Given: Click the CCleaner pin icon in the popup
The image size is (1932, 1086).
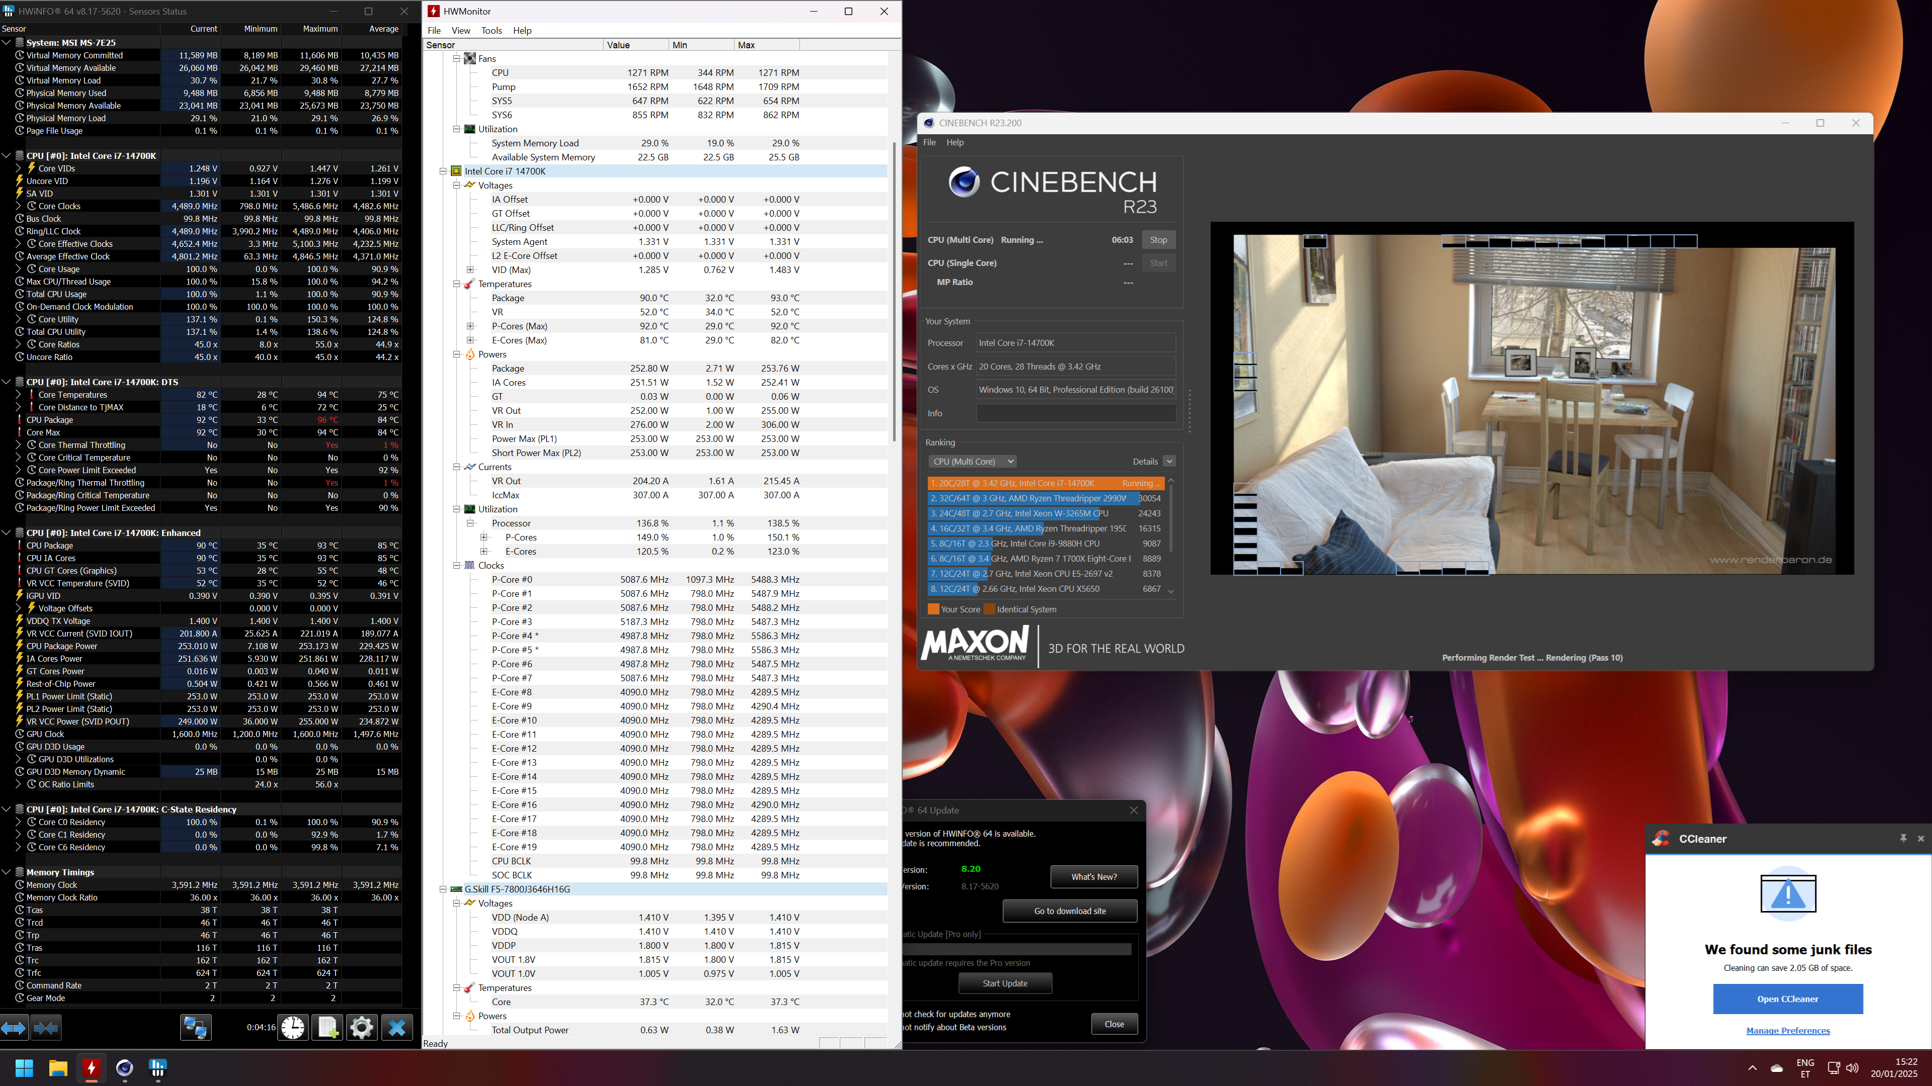Looking at the screenshot, I should [1903, 838].
